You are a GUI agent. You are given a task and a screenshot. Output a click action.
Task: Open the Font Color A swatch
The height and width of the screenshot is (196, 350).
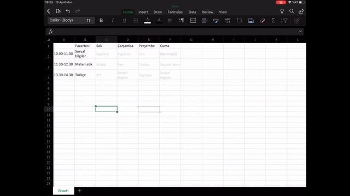(x=159, y=21)
